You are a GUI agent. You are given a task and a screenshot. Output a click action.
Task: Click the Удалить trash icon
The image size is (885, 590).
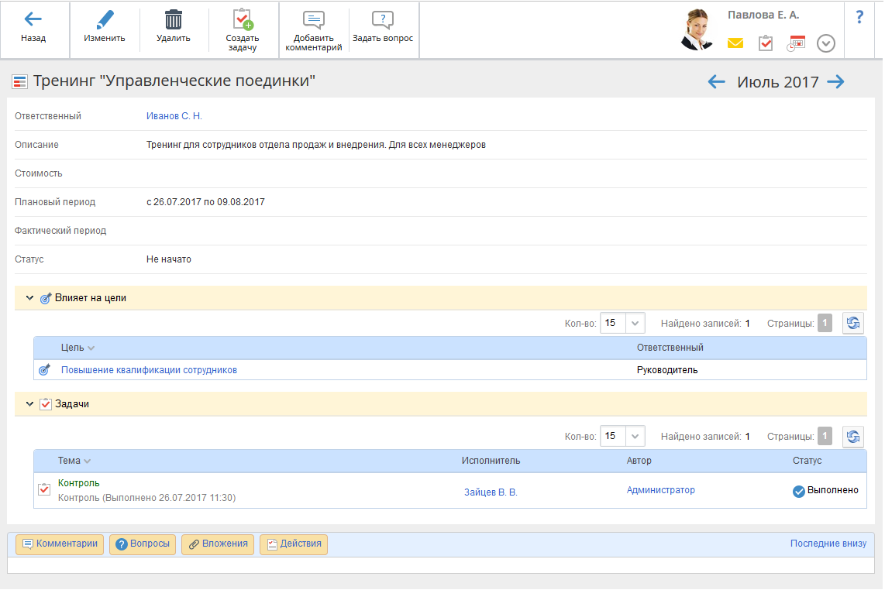coord(174,20)
